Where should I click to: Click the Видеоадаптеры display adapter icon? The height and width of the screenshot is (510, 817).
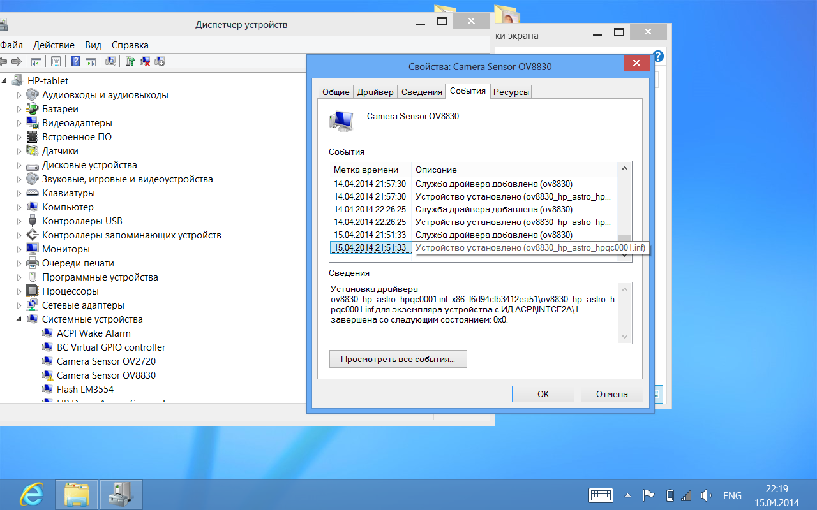pos(33,123)
